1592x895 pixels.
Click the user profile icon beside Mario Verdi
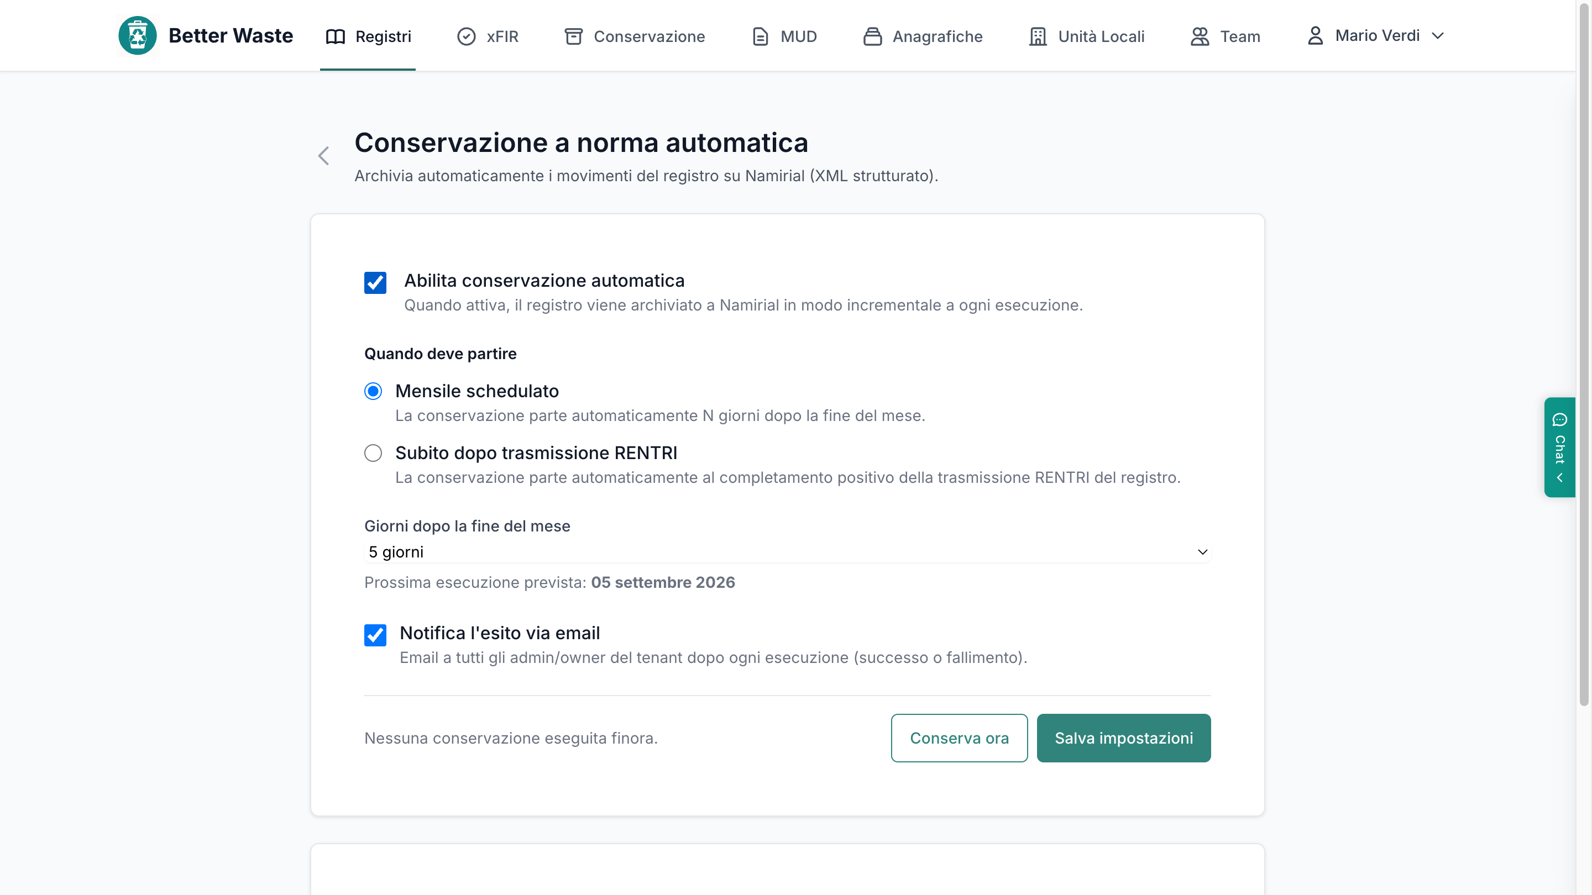click(x=1315, y=36)
